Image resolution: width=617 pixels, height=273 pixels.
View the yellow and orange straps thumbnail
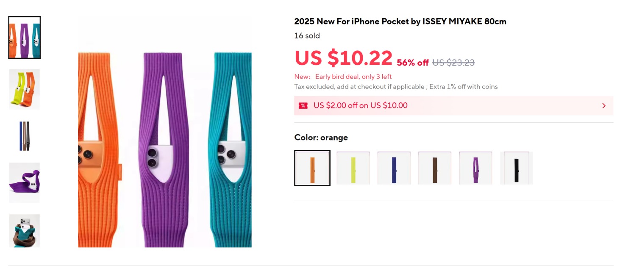tap(24, 89)
